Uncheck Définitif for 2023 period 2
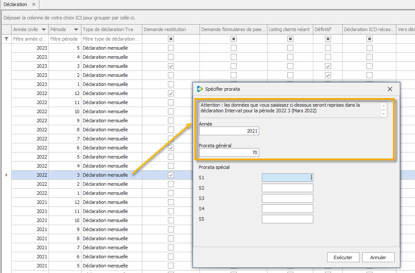This screenshot has height=273, width=415. coord(328,75)
